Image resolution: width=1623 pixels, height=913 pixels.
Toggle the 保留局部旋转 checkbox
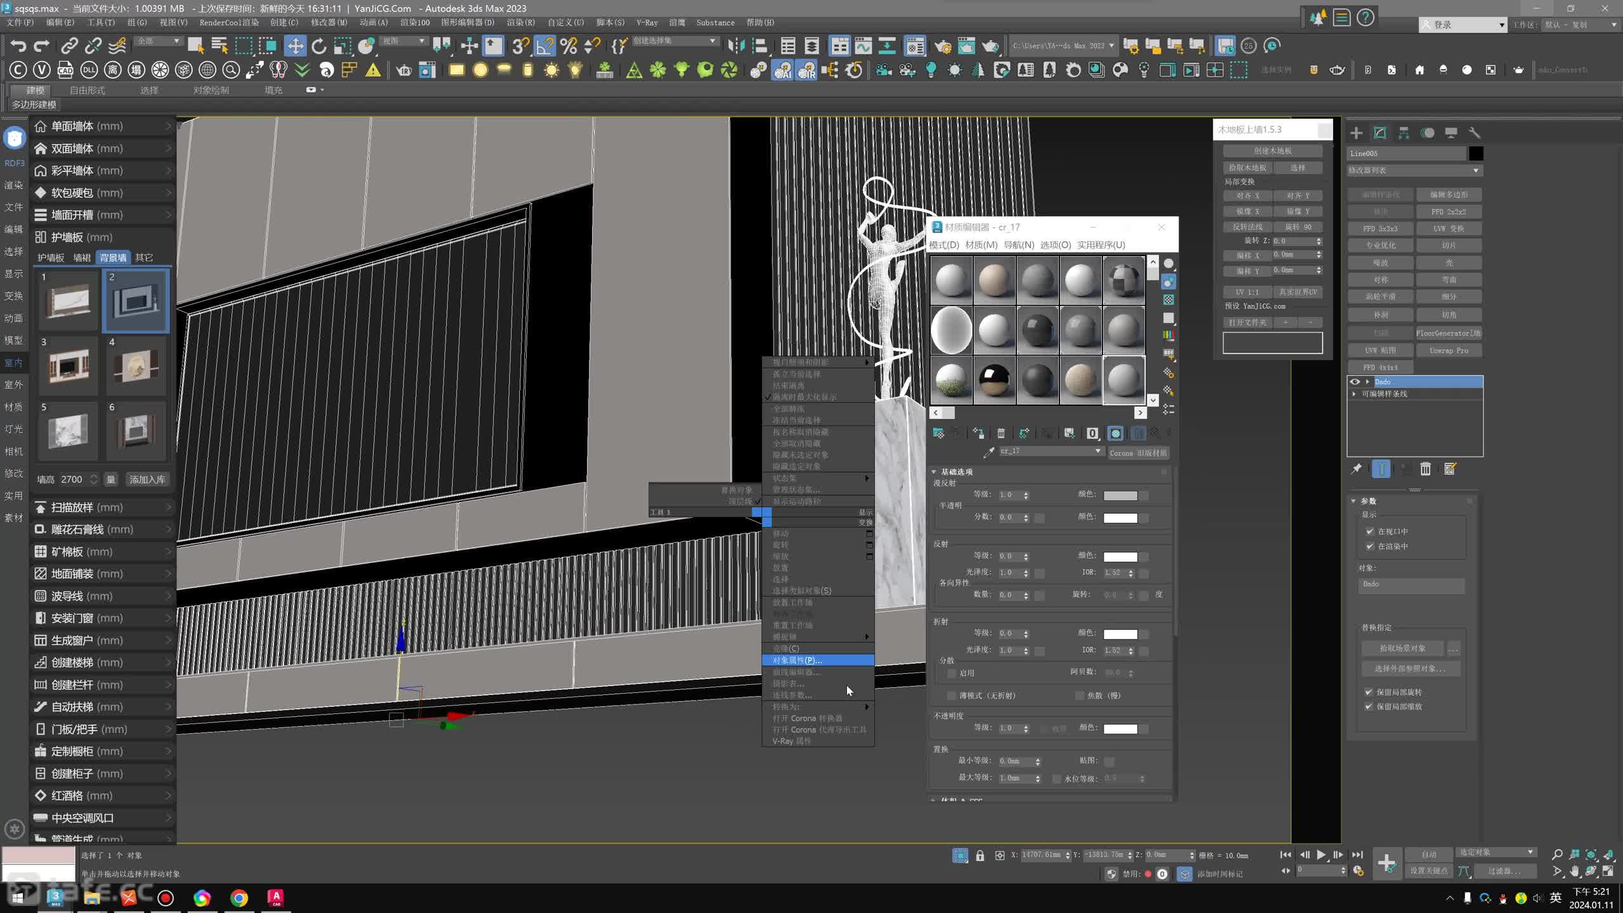1369,692
